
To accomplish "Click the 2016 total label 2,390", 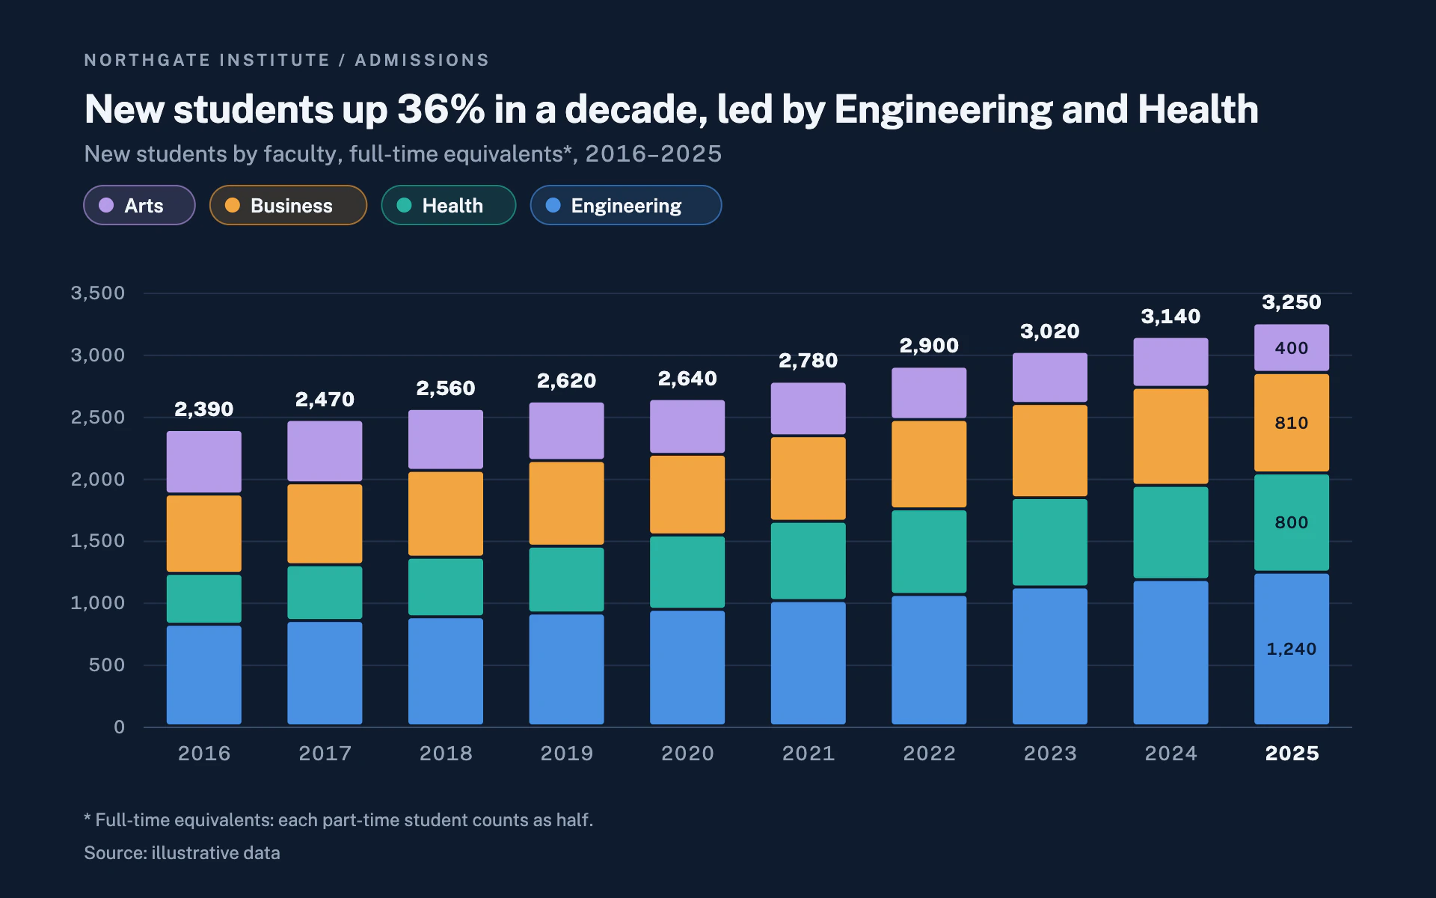I will (203, 409).
